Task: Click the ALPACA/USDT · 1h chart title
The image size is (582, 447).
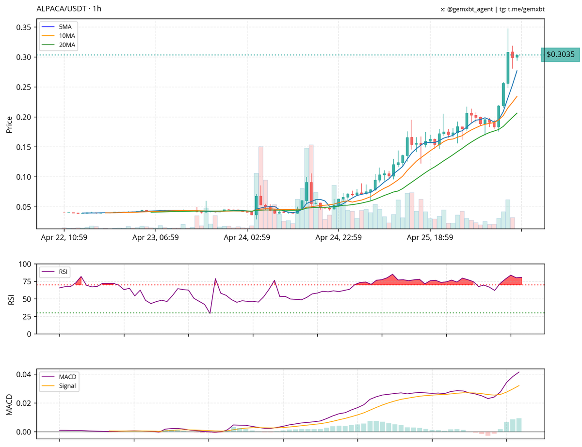Action: [x=69, y=9]
